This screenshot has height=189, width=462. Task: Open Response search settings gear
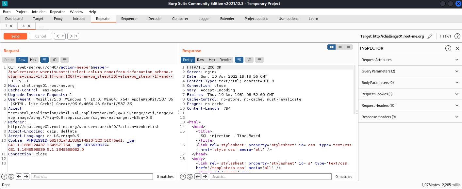point(190,177)
